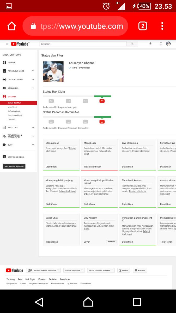The width and height of the screenshot is (176, 313).
Task: Tap the Android back navigation button
Action: pyautogui.click(x=39, y=302)
